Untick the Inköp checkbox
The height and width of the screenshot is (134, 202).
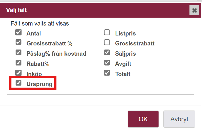tap(18, 73)
